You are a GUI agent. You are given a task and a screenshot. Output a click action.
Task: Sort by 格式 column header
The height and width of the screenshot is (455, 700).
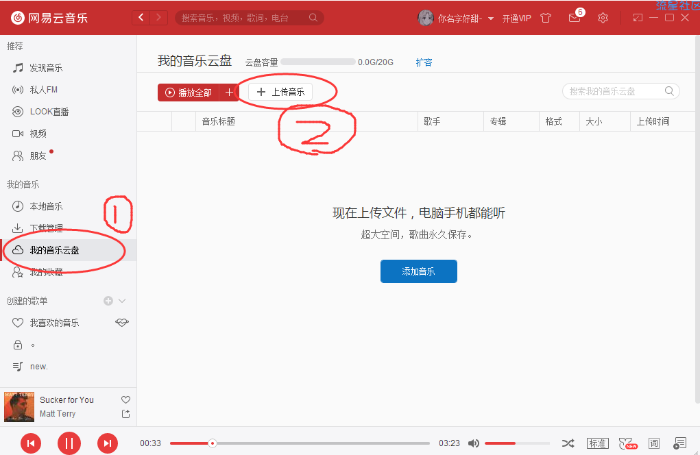coord(559,121)
